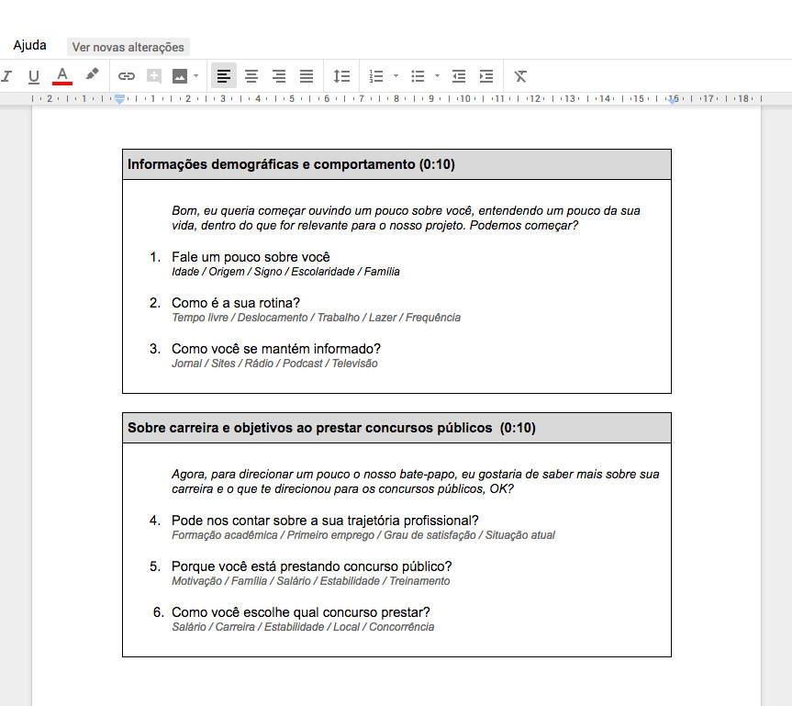Increase paragraph indent
Screen dimensions: 792x706
[x=486, y=76]
